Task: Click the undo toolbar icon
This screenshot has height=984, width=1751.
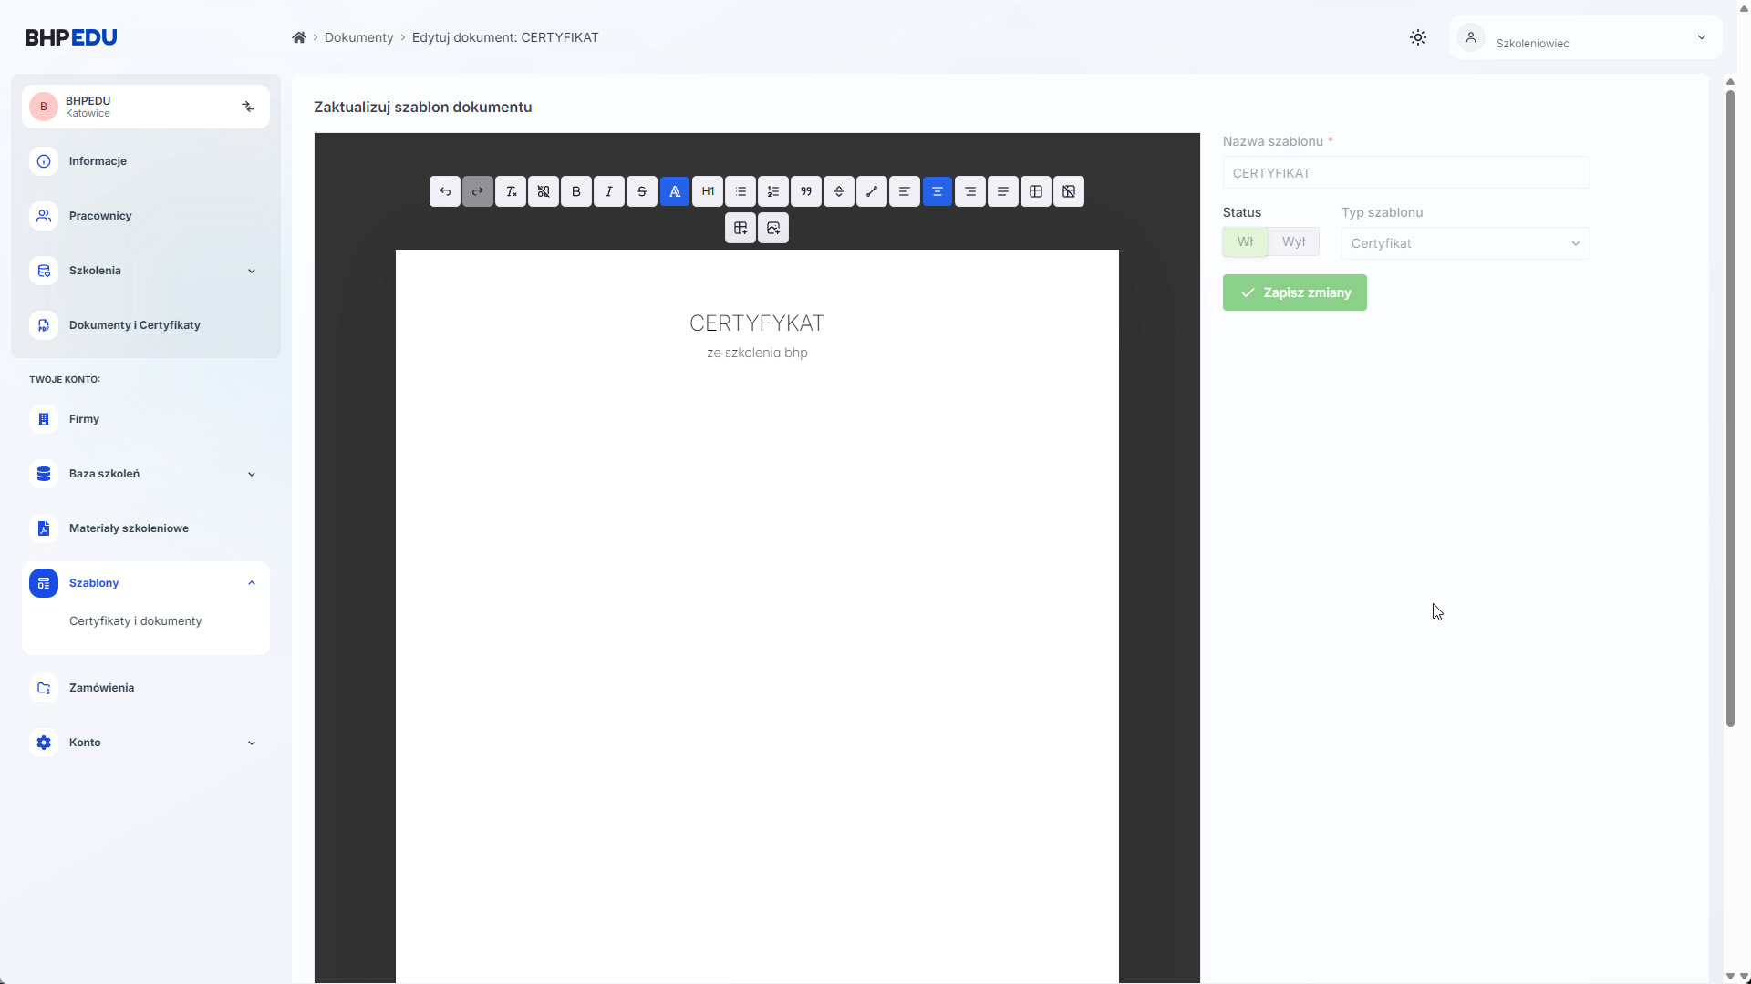Action: point(445,191)
